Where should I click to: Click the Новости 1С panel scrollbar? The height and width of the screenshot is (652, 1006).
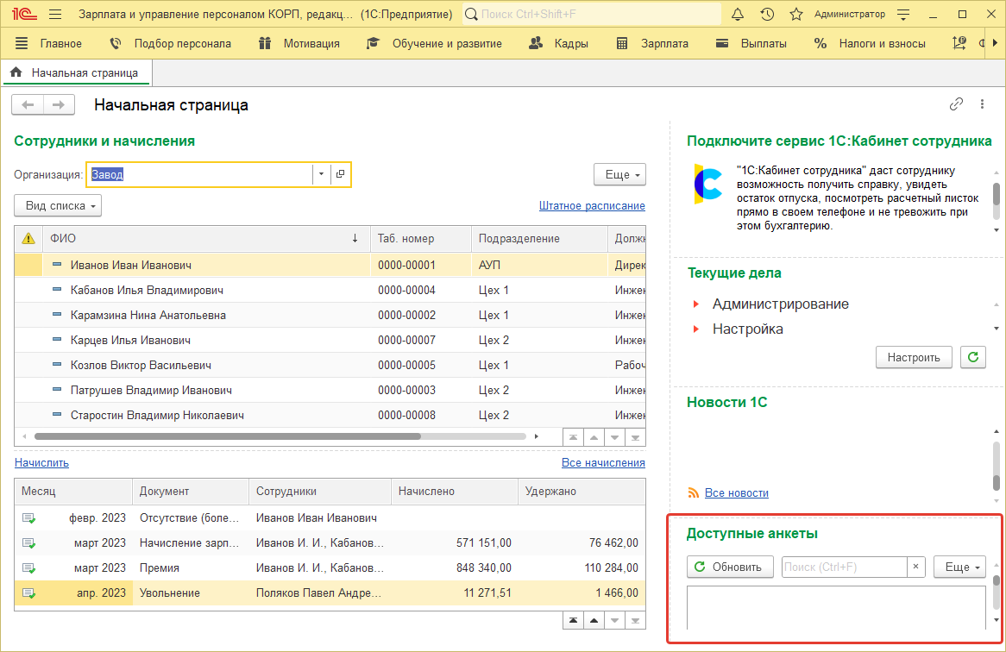pos(997,482)
